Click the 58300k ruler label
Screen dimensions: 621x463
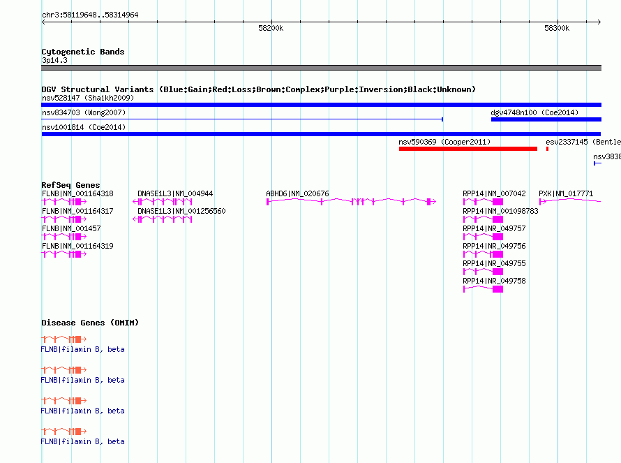click(x=556, y=28)
